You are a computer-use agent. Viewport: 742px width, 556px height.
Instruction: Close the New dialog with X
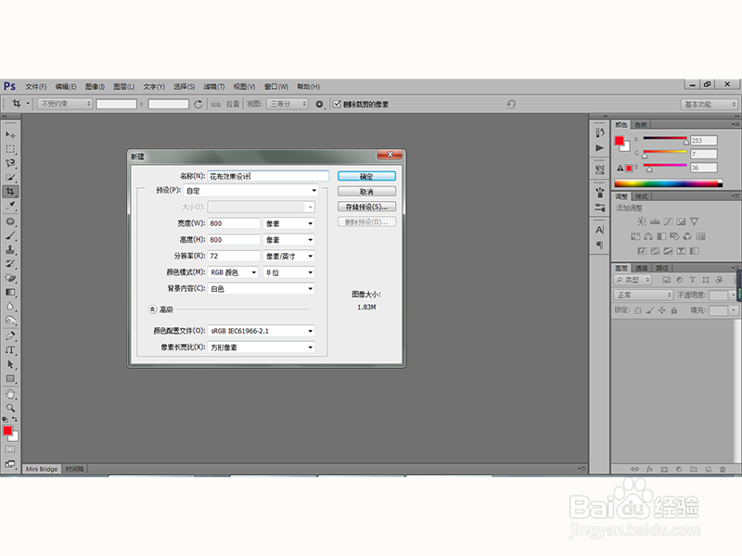(390, 154)
